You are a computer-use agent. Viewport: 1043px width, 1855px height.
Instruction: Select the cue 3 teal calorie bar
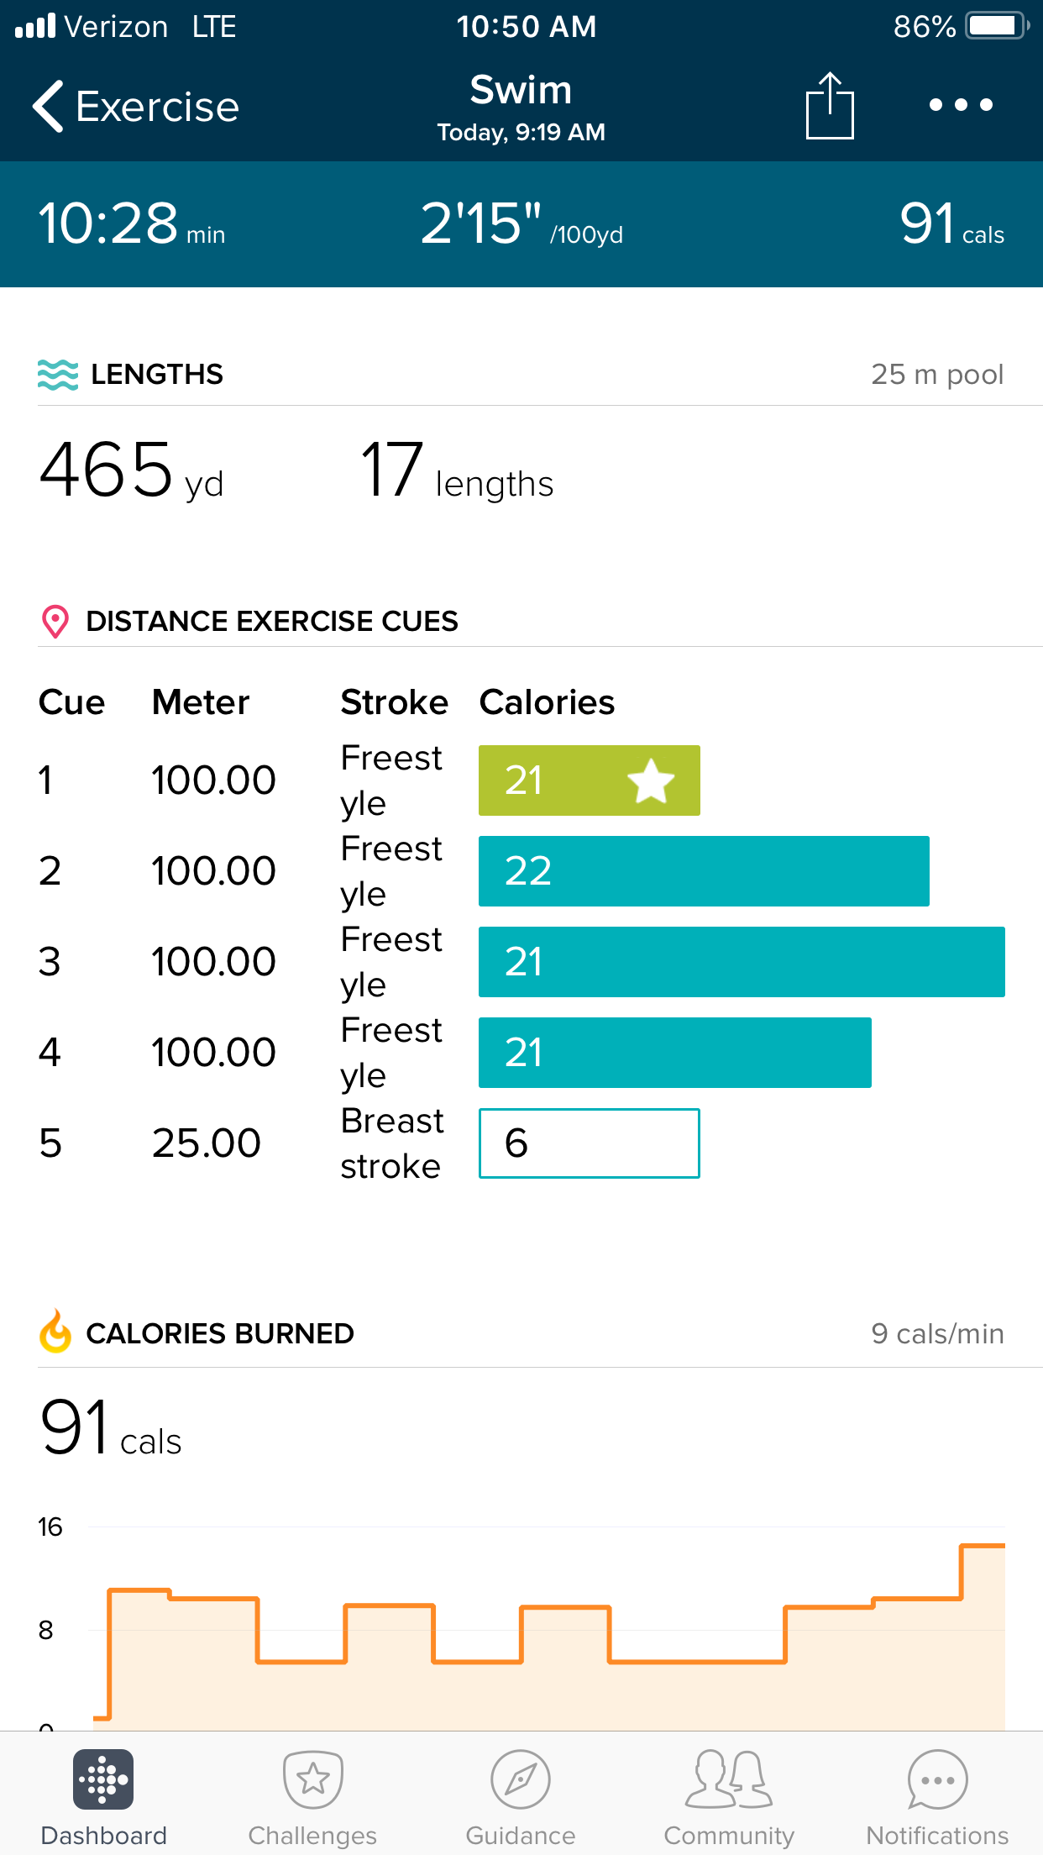[x=742, y=962]
